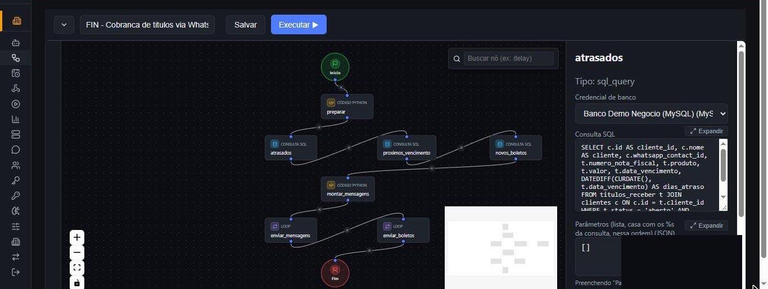Screen dimensions: 768x289
Task: Open the sliders settings icon in the sidebar
Action: (x=16, y=227)
